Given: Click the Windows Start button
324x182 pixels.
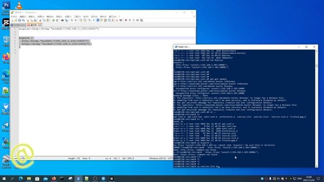Looking at the screenshot, I should tap(4, 178).
